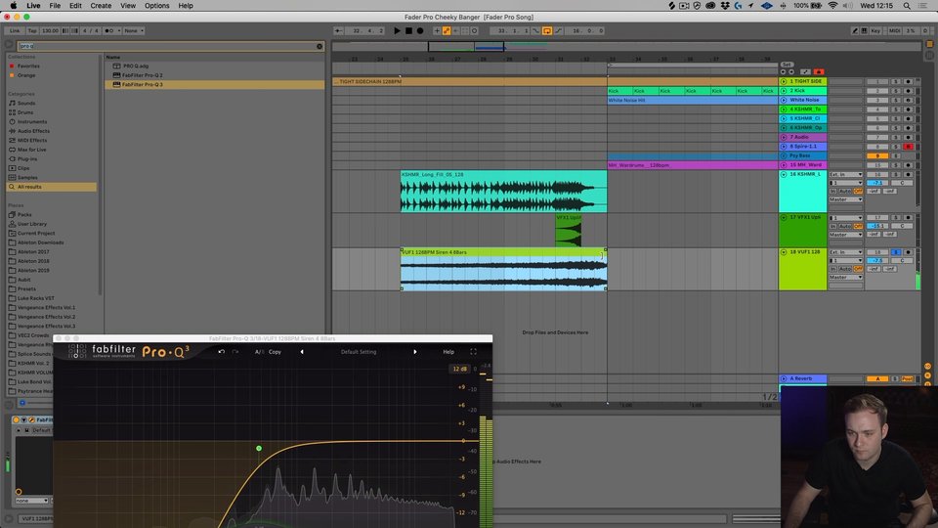Disarm record on track 8 Spire-1.1

(908, 146)
